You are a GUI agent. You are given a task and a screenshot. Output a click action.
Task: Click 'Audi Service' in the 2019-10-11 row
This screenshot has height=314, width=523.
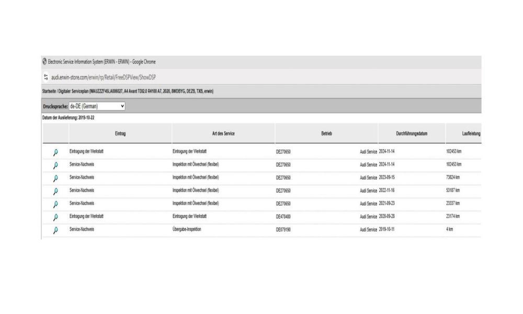tap(368, 230)
